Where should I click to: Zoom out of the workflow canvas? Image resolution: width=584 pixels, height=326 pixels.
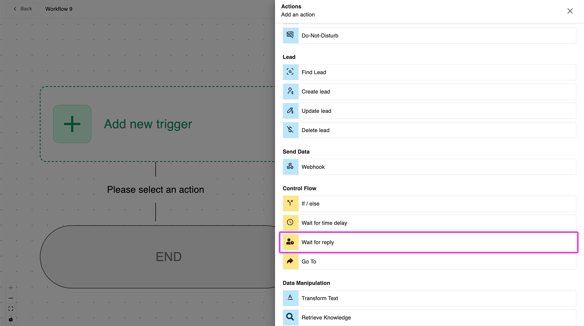tap(11, 298)
